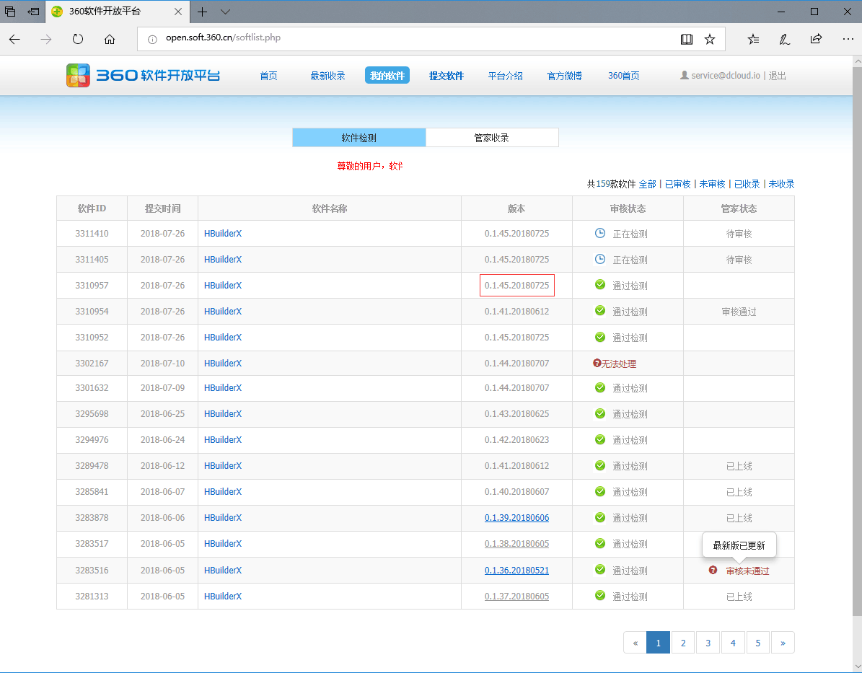Filter by the 未收录 link
This screenshot has height=673, width=862.
(x=781, y=184)
